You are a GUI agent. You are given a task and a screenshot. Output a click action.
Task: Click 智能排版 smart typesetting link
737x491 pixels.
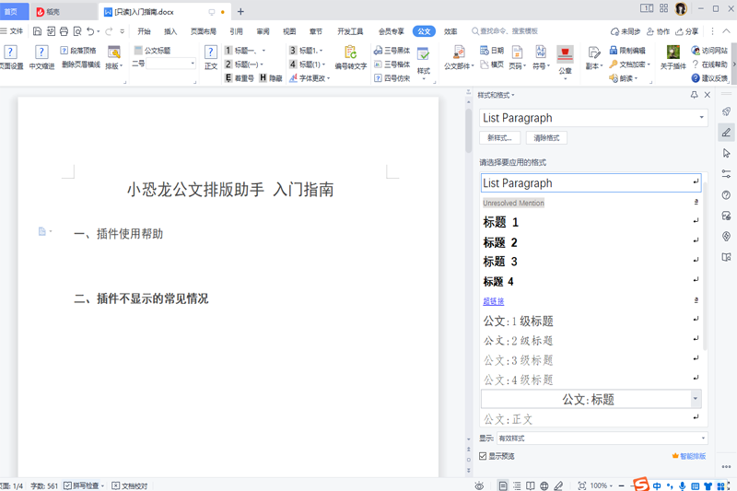coord(689,456)
